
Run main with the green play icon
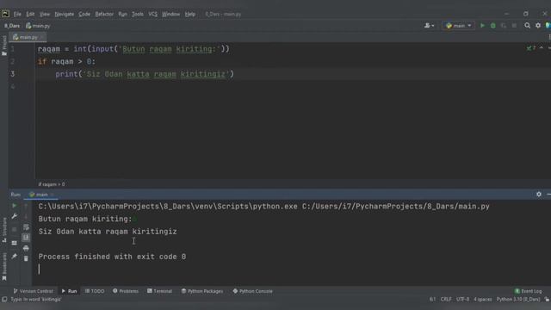482,26
